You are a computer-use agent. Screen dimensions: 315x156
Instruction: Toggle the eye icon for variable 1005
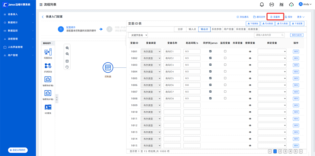tap(250, 78)
